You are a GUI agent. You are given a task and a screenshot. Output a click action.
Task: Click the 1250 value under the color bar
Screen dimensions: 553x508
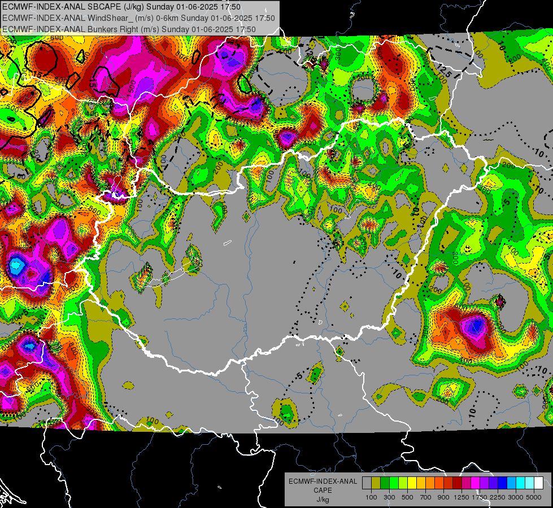461,497
